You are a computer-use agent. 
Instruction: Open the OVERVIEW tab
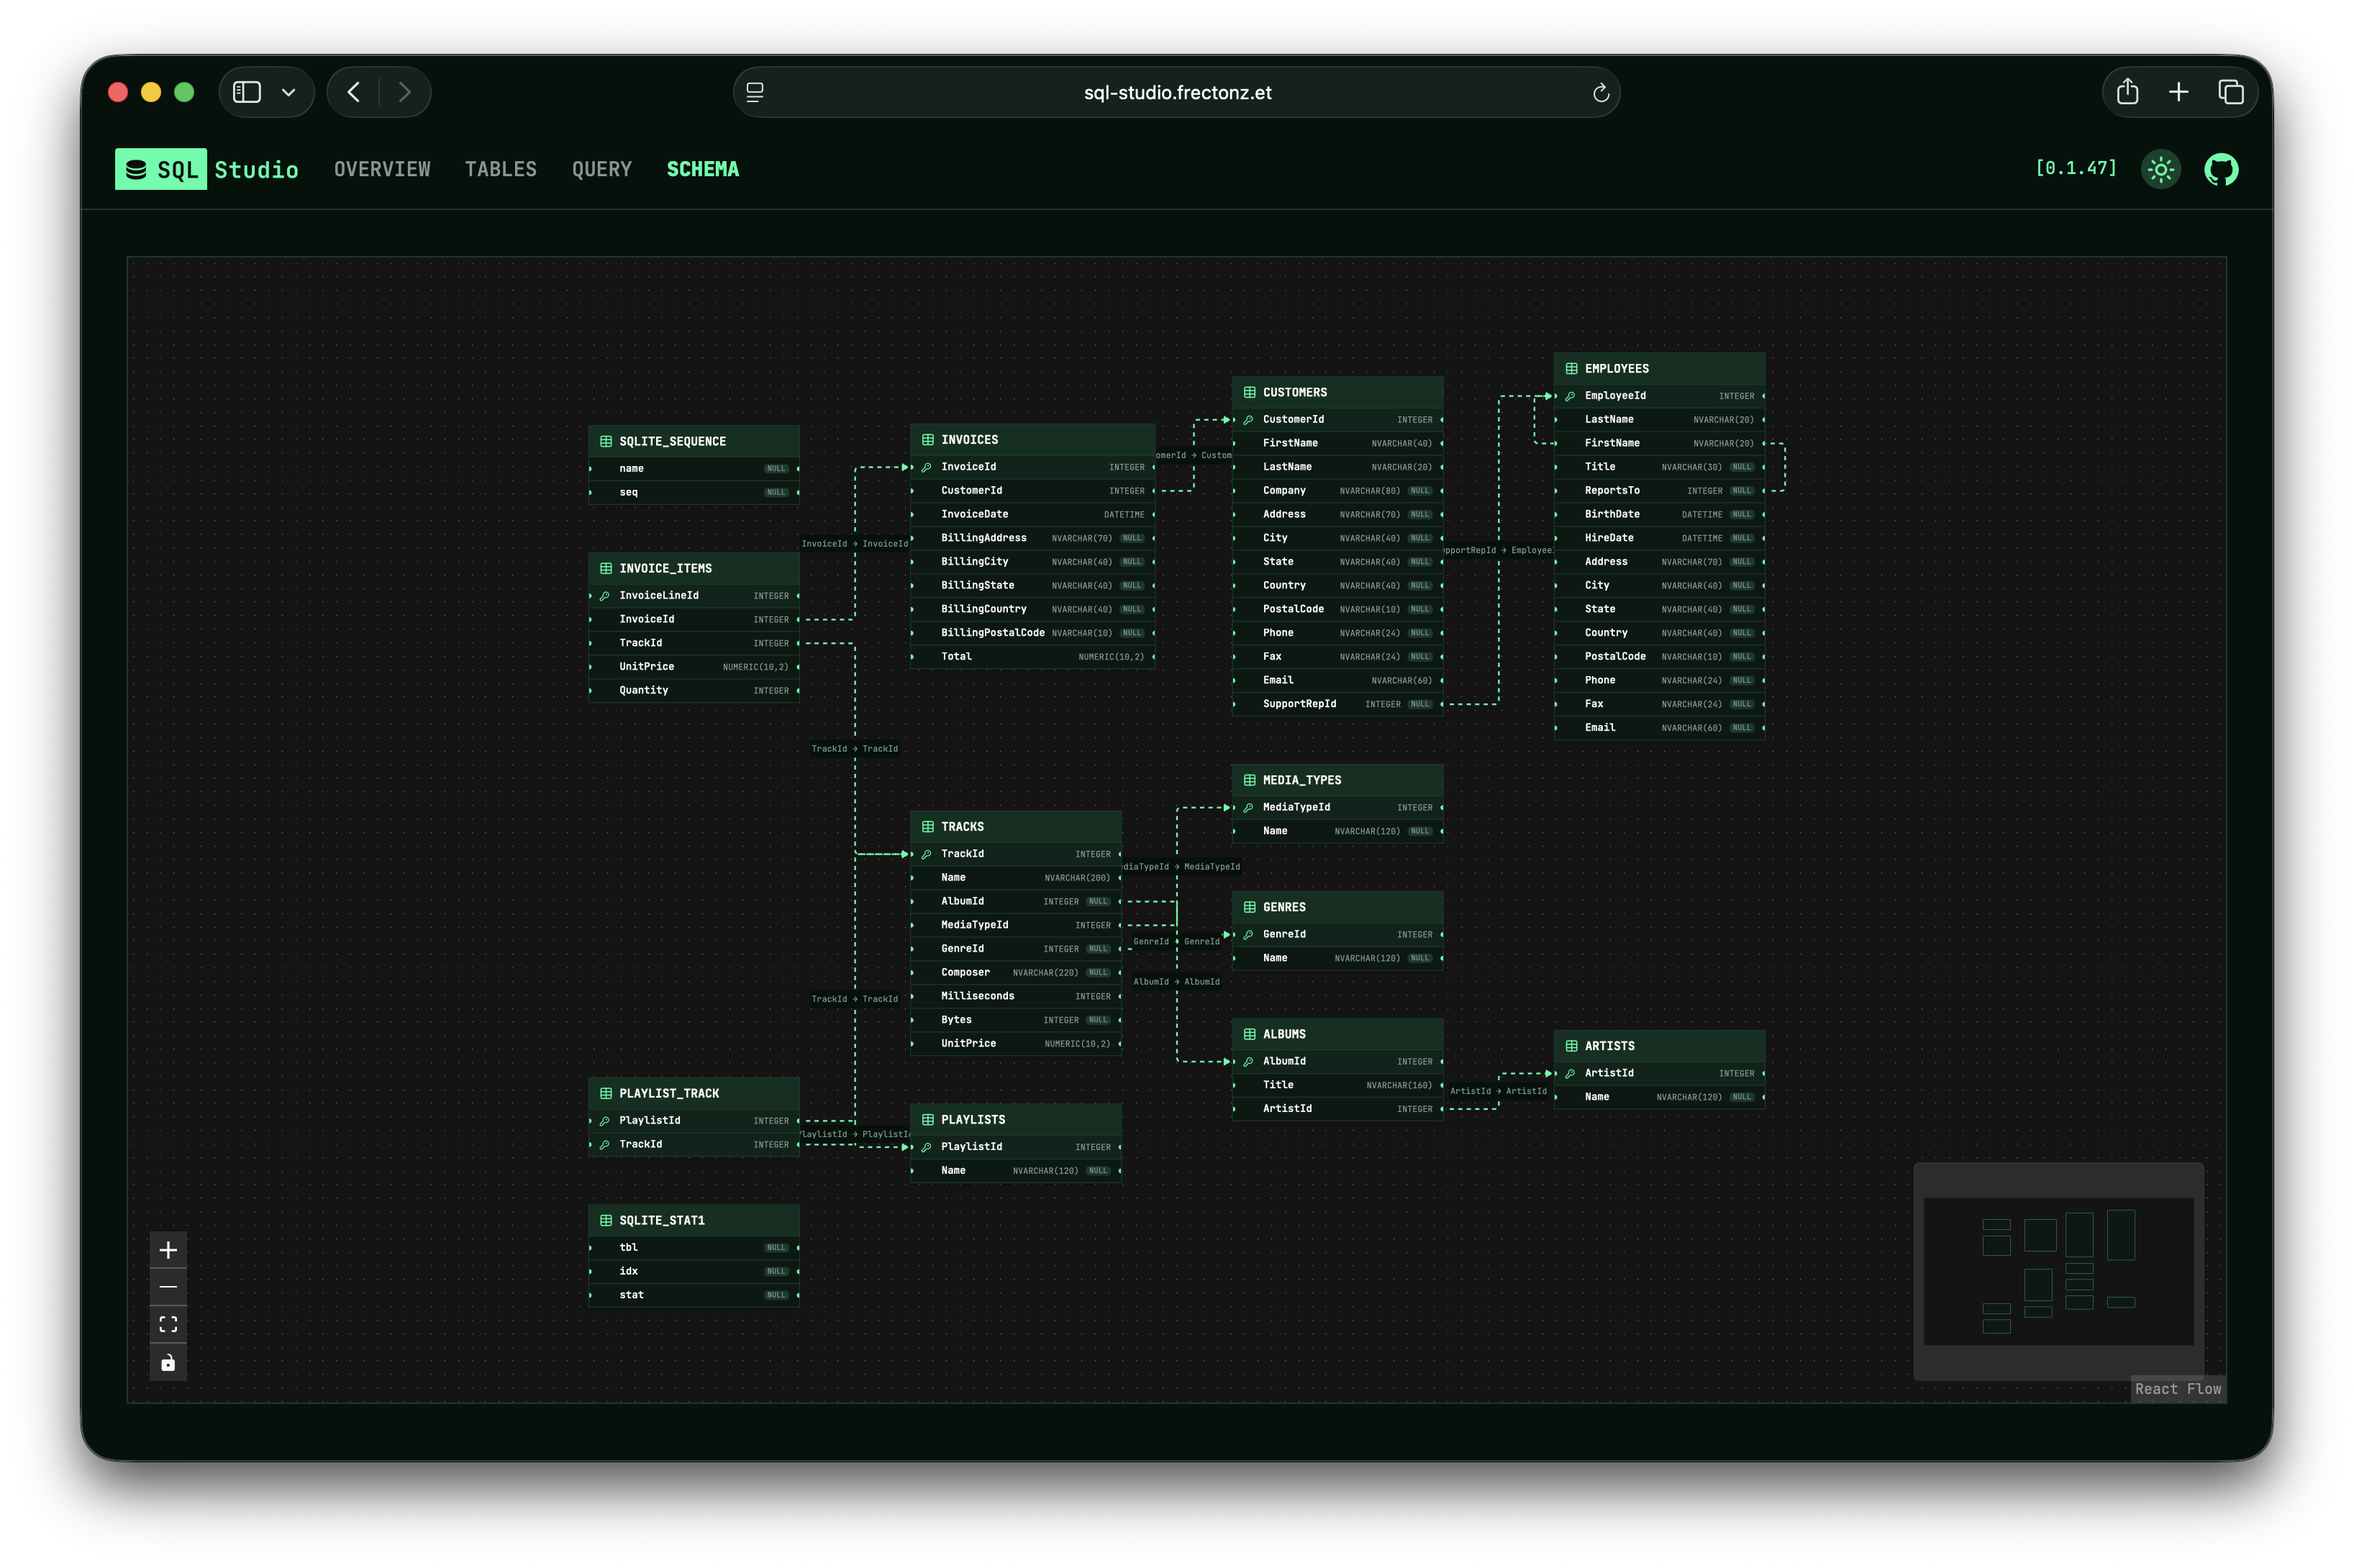point(382,169)
